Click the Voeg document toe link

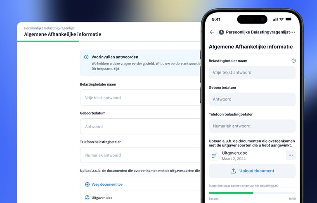107,184
